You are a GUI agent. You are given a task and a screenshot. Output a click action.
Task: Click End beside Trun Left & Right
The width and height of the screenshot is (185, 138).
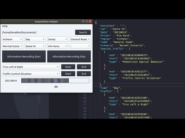(x=84, y=67)
